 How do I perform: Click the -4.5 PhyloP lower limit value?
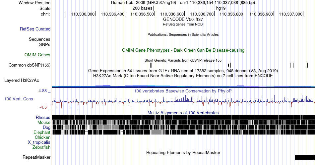(43, 107)
